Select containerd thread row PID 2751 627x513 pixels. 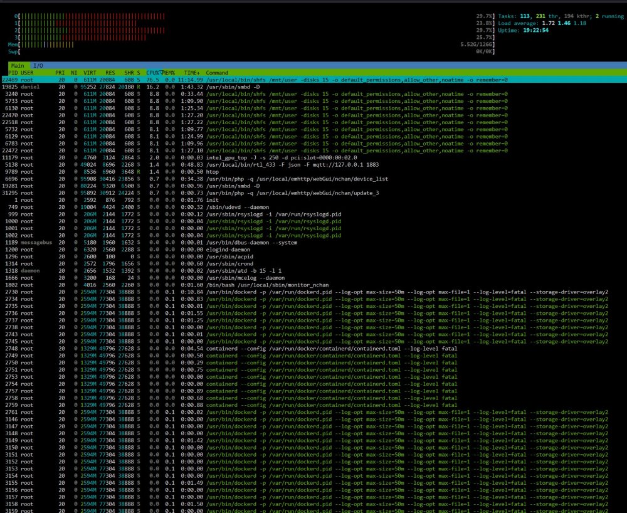tap(313, 370)
